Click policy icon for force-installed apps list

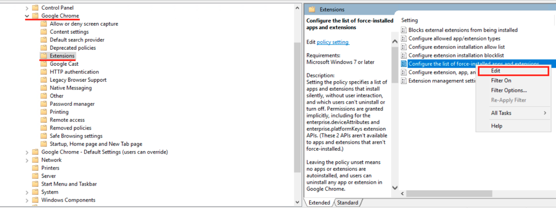coord(404,64)
